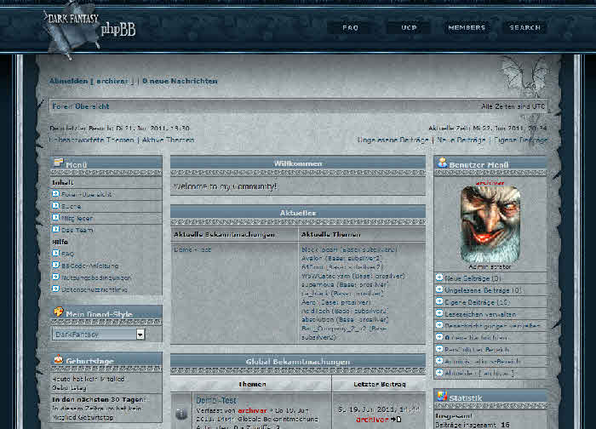Click the administrator avatar image
The width and height of the screenshot is (596, 429).
click(x=490, y=224)
